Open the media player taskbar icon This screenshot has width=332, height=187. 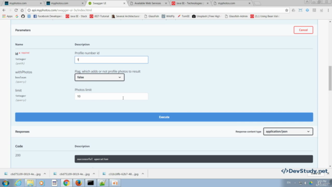tap(41, 183)
